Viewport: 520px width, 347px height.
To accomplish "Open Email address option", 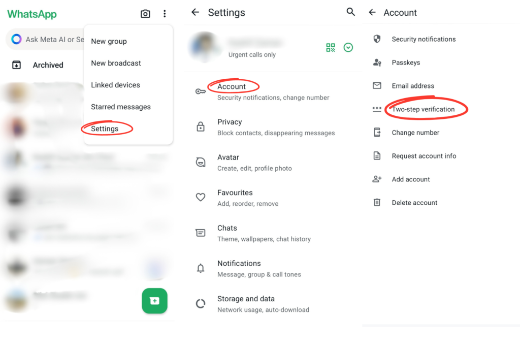I will coord(441,85).
